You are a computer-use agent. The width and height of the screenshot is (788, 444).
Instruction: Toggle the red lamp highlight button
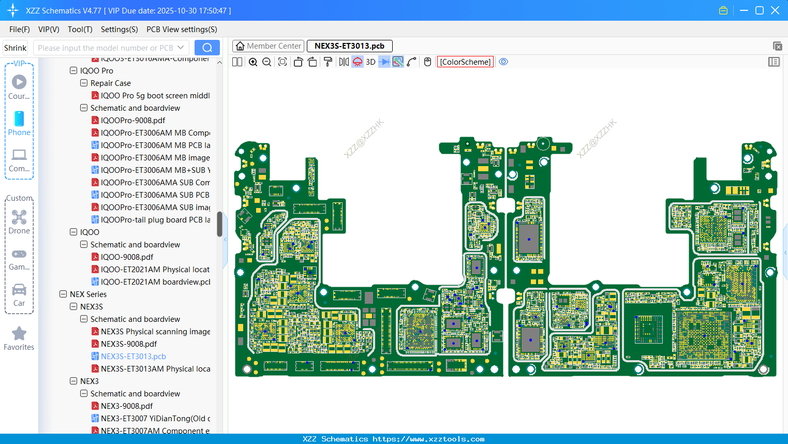pos(358,62)
